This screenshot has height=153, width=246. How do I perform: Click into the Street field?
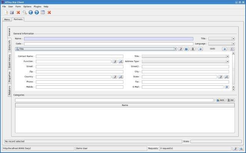pyautogui.click(x=80, y=67)
